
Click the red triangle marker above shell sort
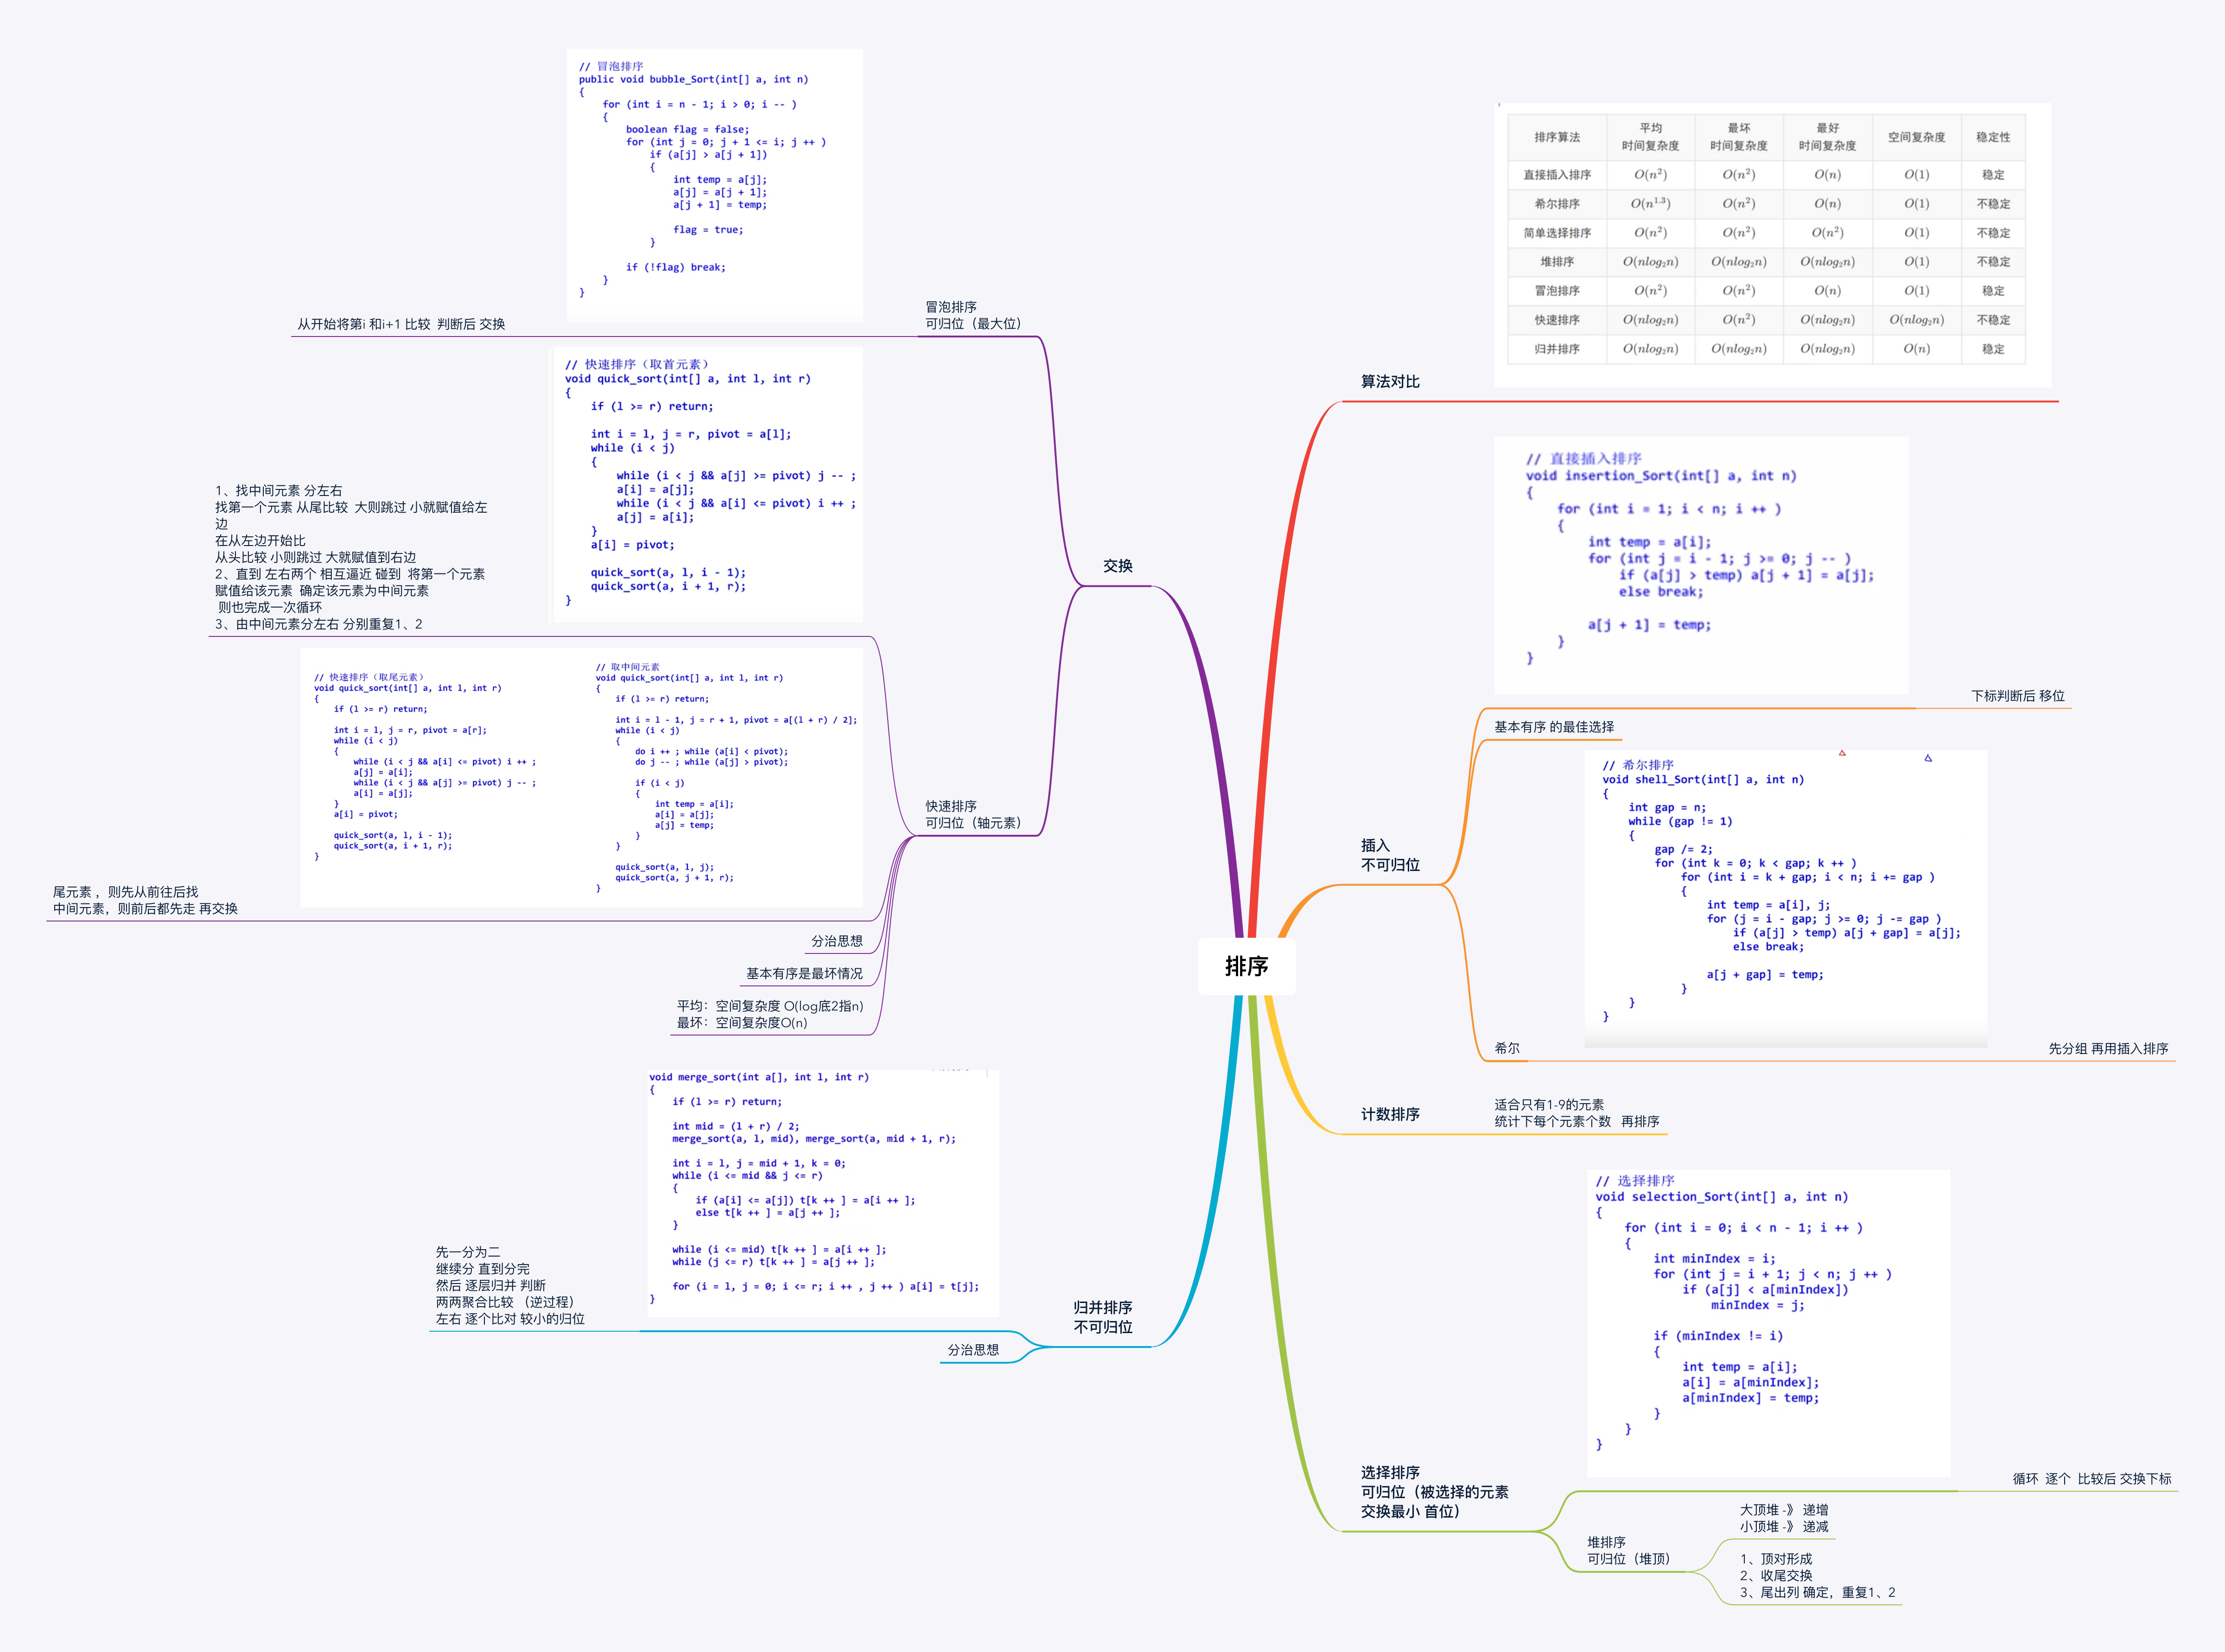[1841, 753]
